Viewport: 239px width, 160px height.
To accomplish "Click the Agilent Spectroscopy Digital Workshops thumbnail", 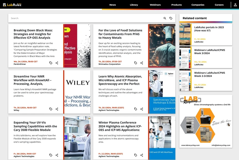I will pyautogui.click(x=162, y=92).
